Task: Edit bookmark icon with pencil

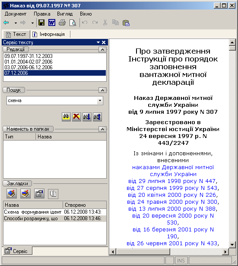Action: tap(25, 194)
